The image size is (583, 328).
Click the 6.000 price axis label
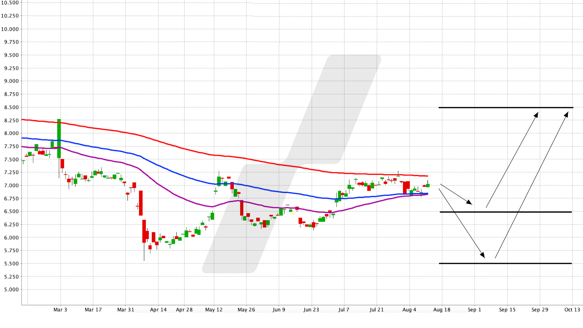point(12,237)
